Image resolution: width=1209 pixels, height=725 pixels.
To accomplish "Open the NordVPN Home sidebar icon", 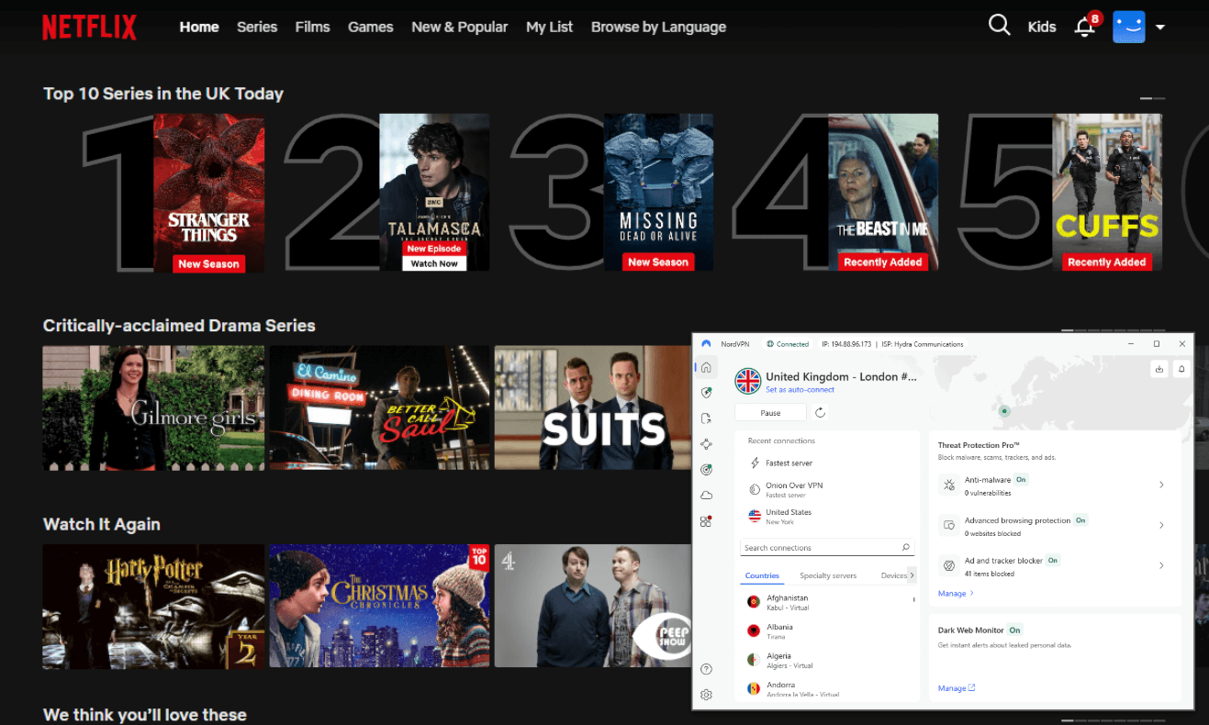I will click(706, 366).
